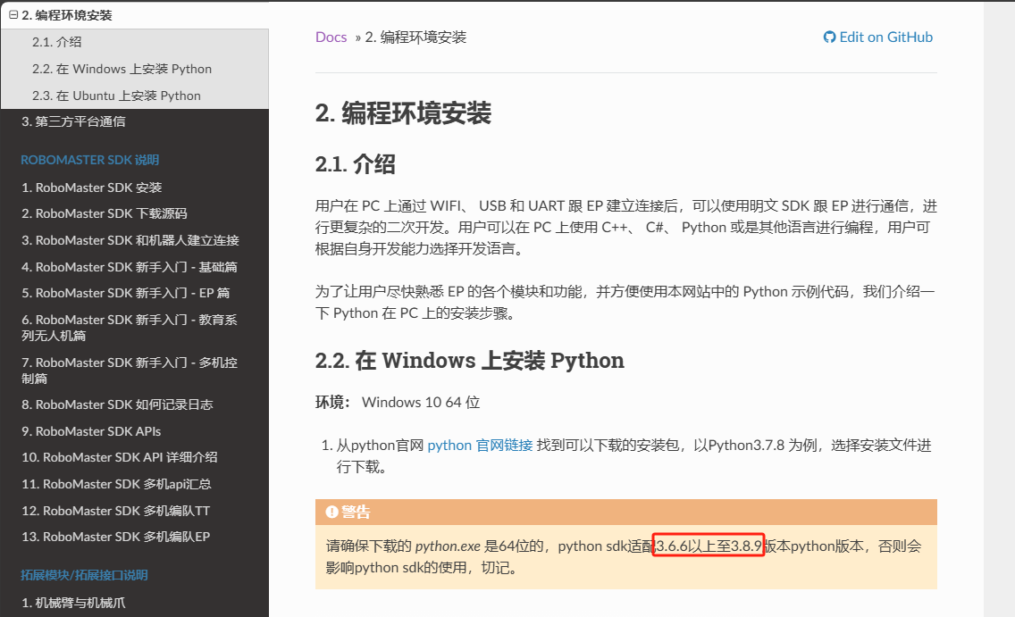Follow the python 官网链接 hyperlink

tap(480, 446)
